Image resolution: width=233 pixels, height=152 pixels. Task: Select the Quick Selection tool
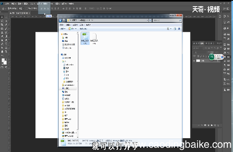[x=6, y=21]
